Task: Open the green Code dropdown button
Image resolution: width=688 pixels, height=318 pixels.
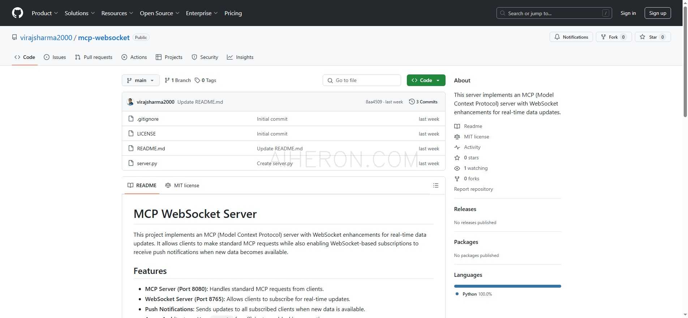Action: click(x=426, y=80)
